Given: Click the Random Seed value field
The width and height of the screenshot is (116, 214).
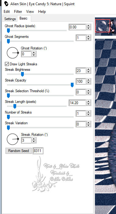Looking at the screenshot, I should point(38,151).
